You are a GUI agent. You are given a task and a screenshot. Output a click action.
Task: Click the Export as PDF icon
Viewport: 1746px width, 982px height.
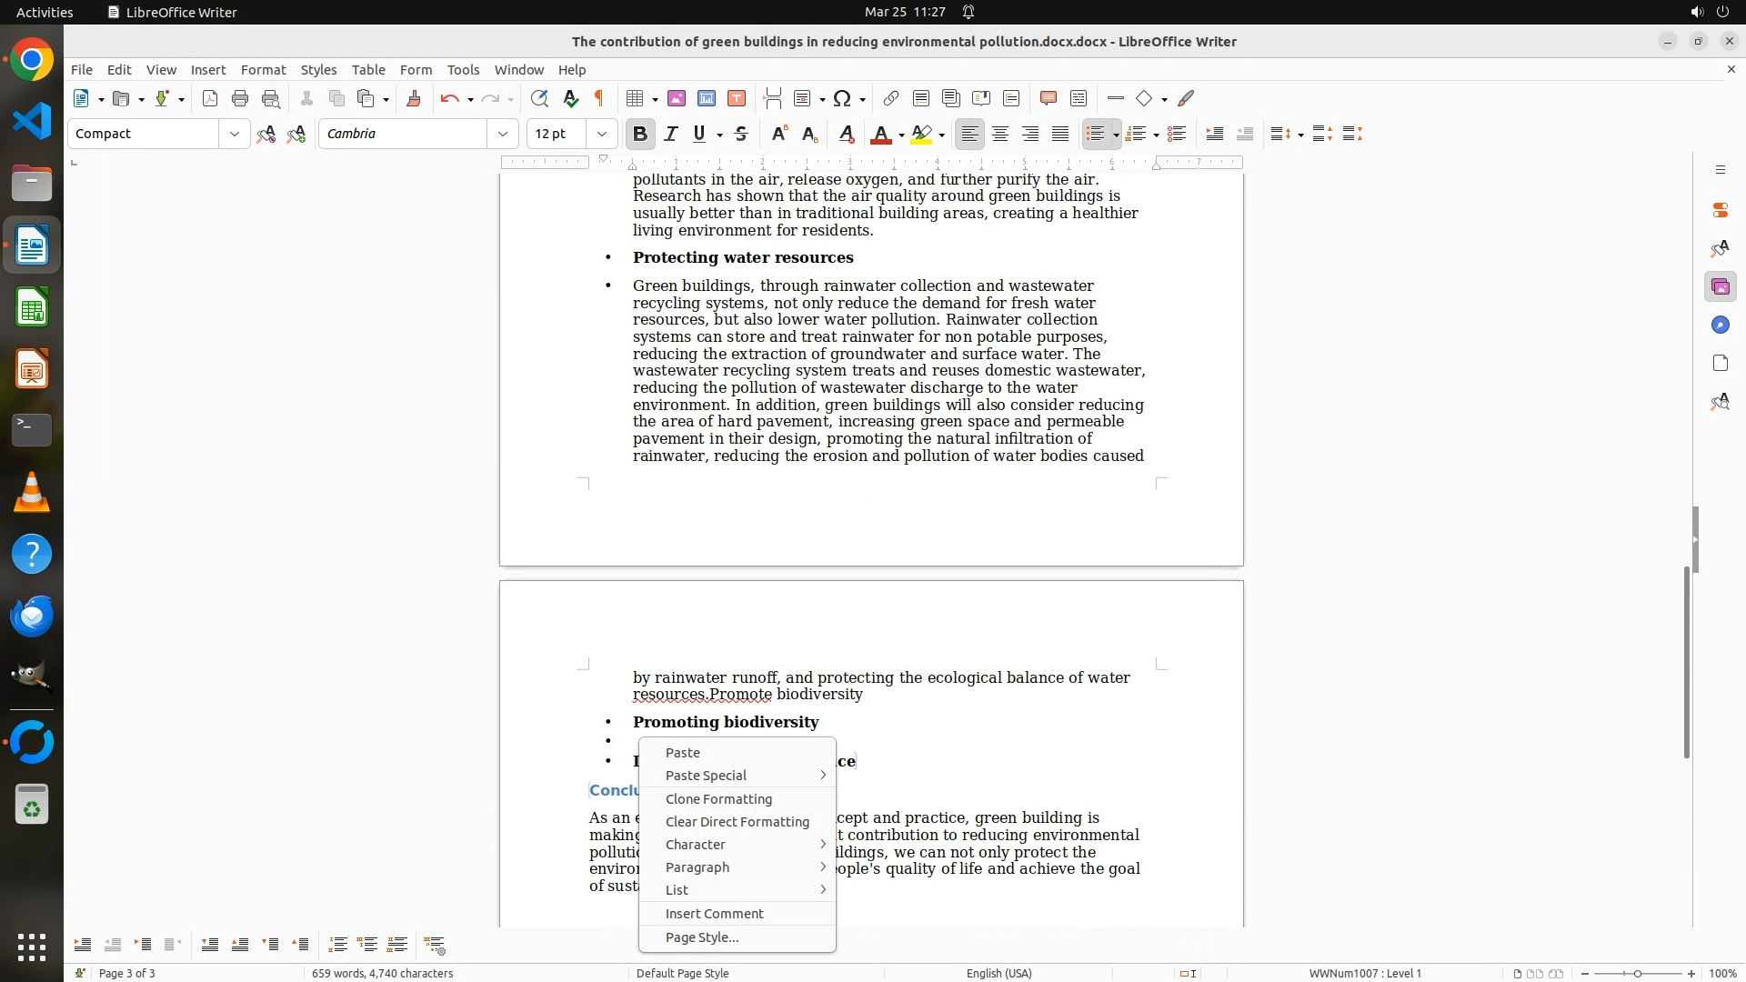click(210, 99)
